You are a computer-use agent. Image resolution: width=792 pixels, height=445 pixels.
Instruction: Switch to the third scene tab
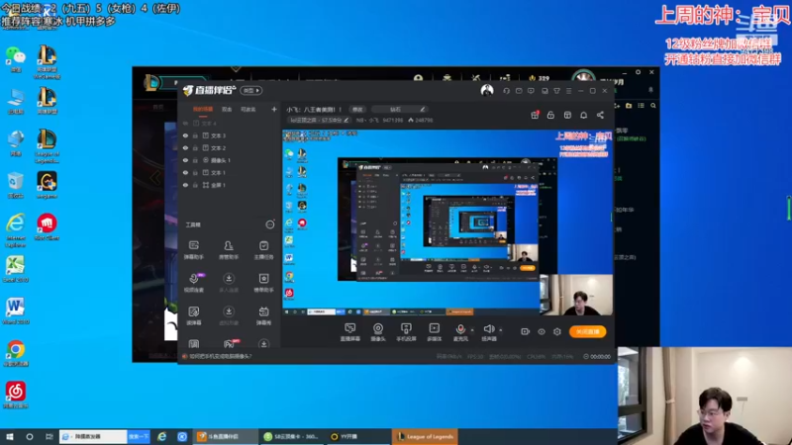(x=248, y=109)
